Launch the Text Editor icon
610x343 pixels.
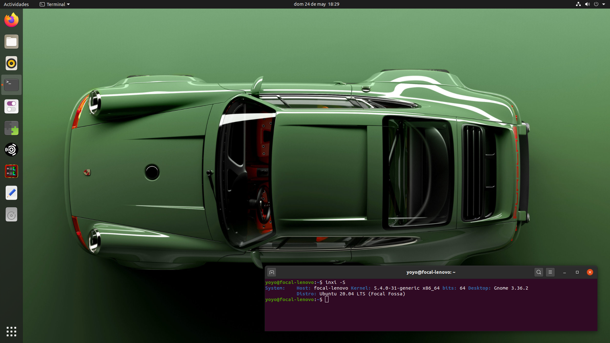click(11, 193)
